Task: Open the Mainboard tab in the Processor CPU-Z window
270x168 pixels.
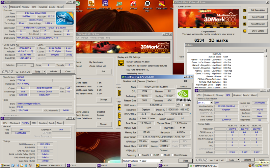Action: click(x=15, y=7)
